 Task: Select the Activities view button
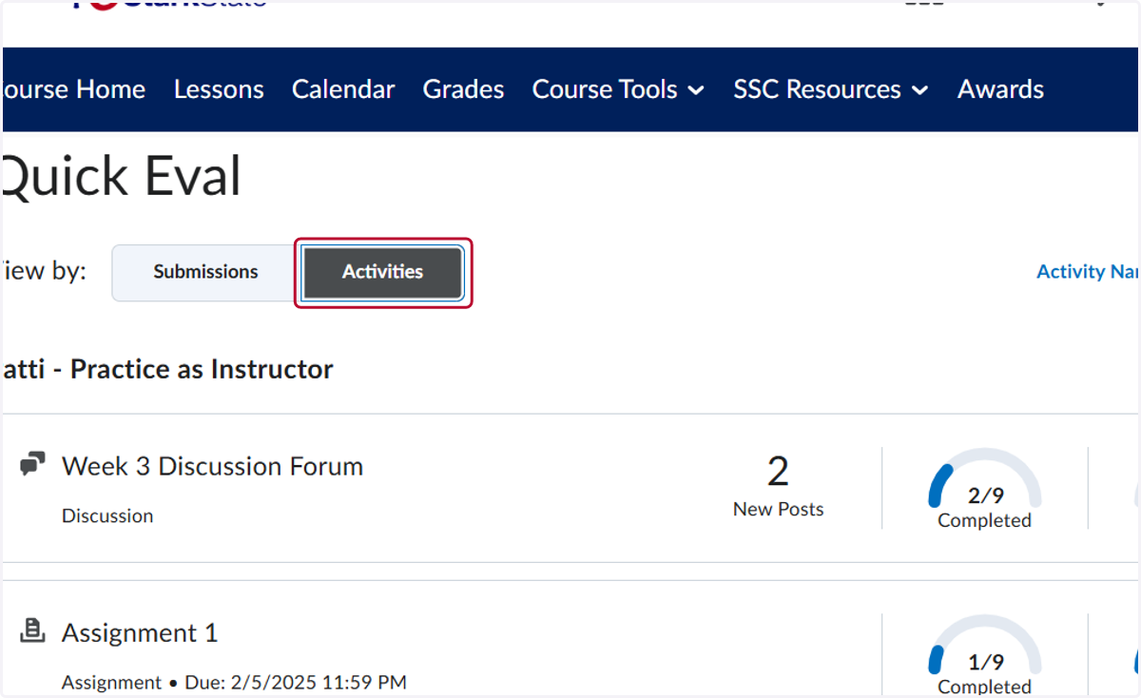pyautogui.click(x=383, y=272)
